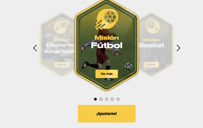Viewport: 203px width, 128px height.
Task: Select the third carousel dot
Action: click(107, 99)
